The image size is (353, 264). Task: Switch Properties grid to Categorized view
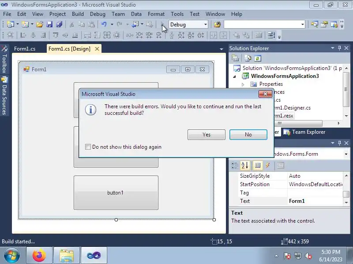[x=235, y=165]
